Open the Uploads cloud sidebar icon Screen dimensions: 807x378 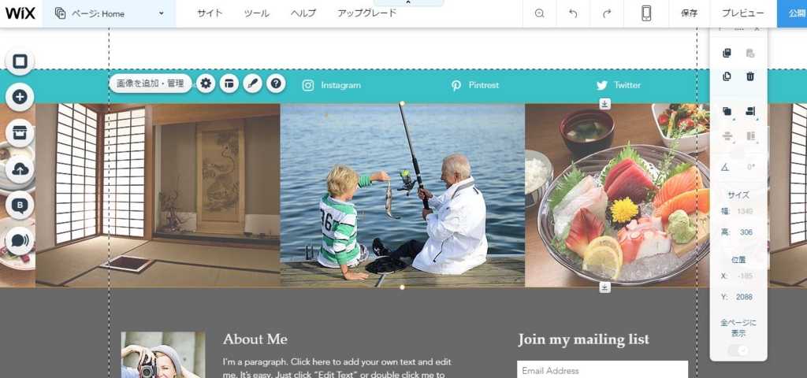20,169
